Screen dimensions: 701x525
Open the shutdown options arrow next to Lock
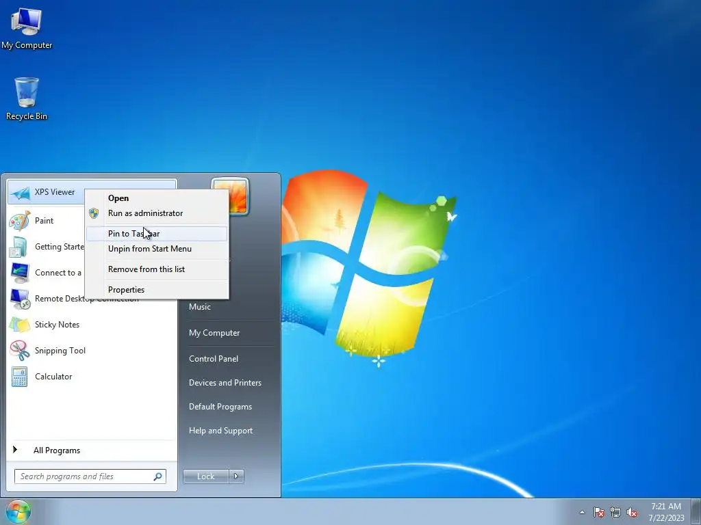pos(236,476)
